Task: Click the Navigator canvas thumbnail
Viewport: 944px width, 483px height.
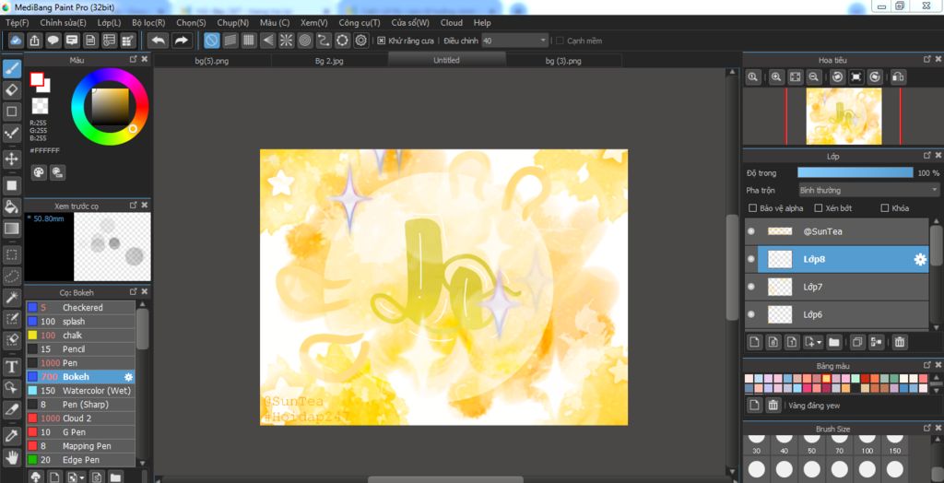Action: click(844, 116)
